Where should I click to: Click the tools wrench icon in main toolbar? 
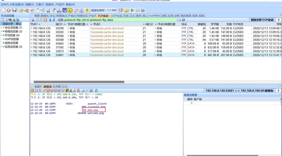tap(26, 10)
